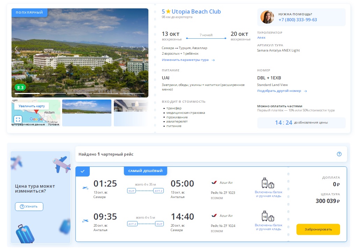The width and height of the screenshot is (360, 251).
Task: Click the AYT 2 departure badge on return flight
Action: pyautogui.click(x=132, y=224)
